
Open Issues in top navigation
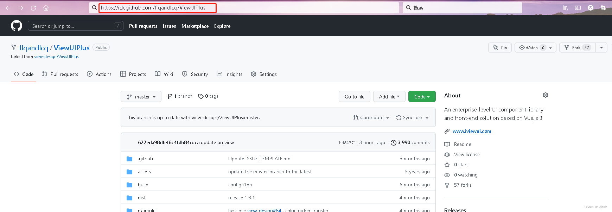tap(169, 26)
